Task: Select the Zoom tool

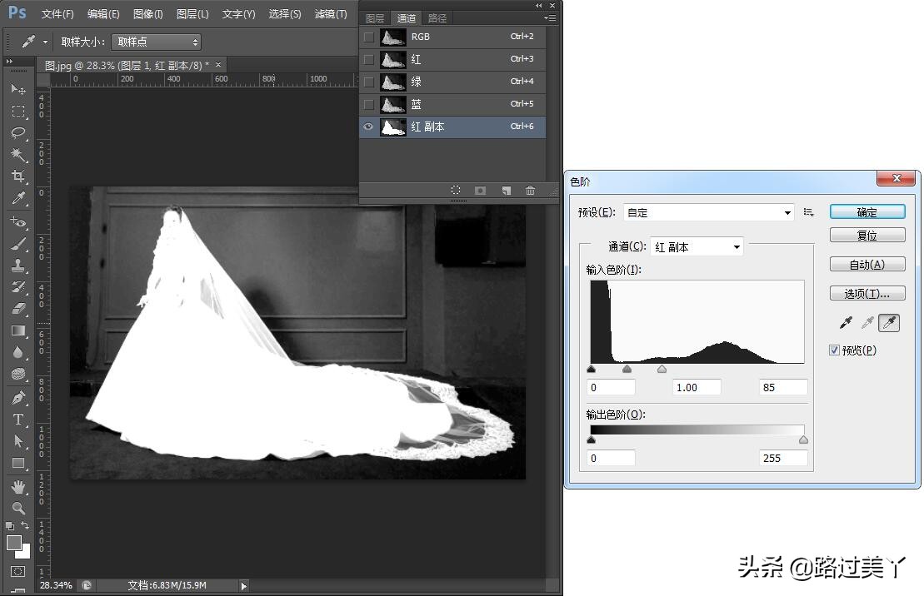Action: point(18,508)
